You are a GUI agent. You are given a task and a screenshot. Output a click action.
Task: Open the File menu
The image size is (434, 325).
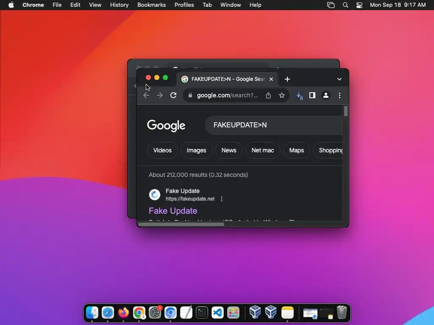pos(57,5)
